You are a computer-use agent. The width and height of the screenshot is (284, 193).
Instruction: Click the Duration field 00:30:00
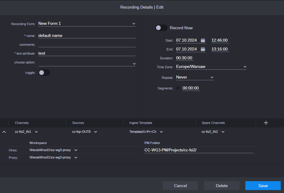click(x=185, y=58)
